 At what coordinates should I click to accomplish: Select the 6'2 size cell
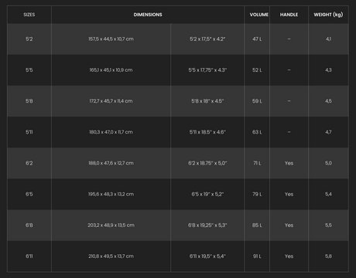point(29,163)
